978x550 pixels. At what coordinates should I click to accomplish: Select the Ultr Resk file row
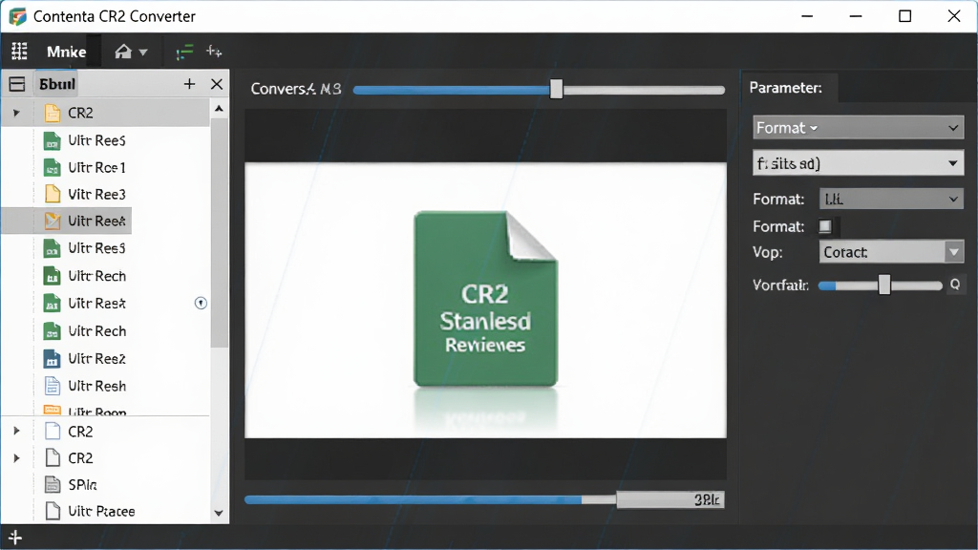click(x=96, y=303)
